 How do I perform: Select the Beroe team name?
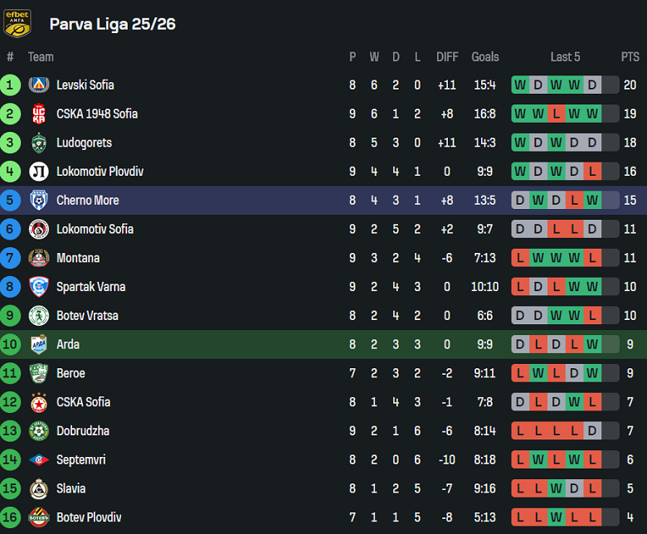71,373
